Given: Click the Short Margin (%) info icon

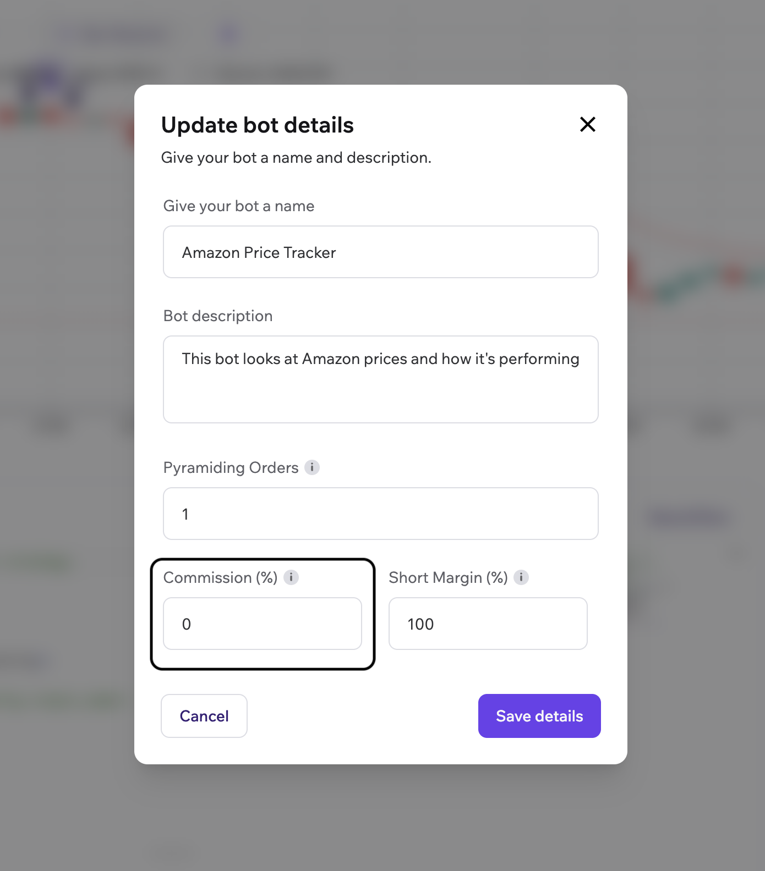Looking at the screenshot, I should point(521,577).
